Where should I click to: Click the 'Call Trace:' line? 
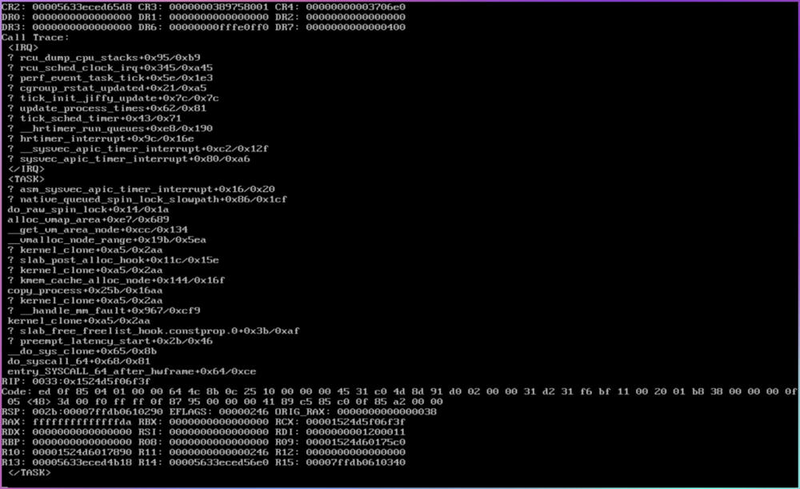35,38
